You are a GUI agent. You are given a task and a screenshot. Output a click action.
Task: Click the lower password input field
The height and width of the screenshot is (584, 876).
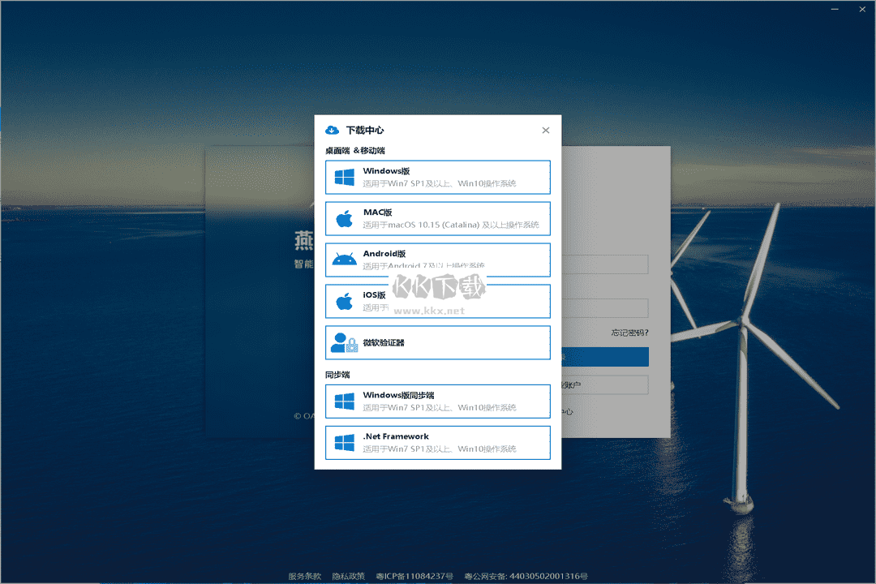[604, 308]
